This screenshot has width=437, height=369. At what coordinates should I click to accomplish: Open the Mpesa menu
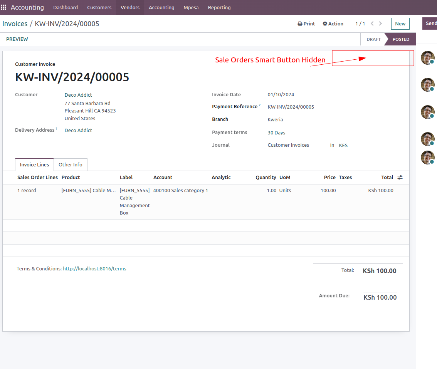pyautogui.click(x=191, y=7)
